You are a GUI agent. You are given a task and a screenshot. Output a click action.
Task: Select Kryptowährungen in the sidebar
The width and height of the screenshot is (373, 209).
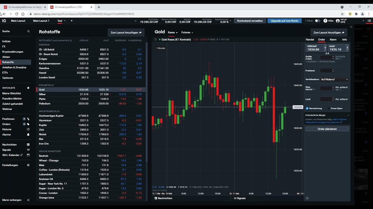tap(13, 52)
